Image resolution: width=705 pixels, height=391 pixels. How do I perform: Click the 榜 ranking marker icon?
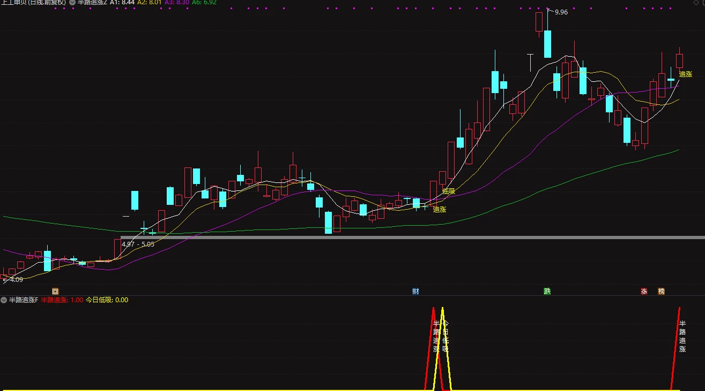pos(661,292)
